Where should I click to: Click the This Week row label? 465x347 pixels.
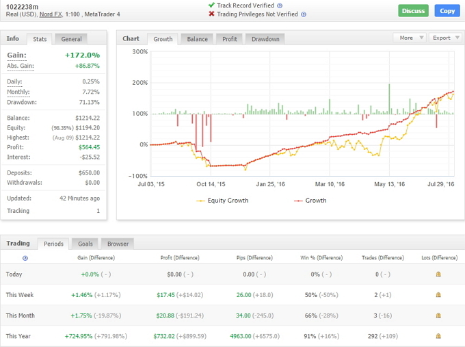tap(20, 295)
